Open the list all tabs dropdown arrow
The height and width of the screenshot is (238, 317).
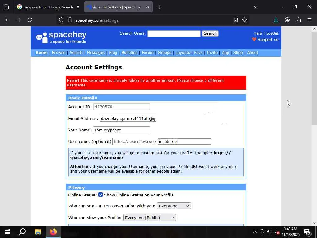point(255,7)
